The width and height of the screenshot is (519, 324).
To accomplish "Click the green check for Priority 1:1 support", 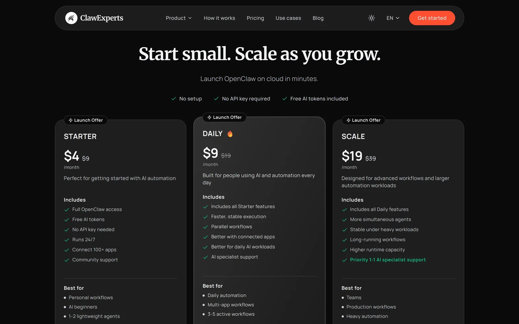I will pyautogui.click(x=344, y=260).
